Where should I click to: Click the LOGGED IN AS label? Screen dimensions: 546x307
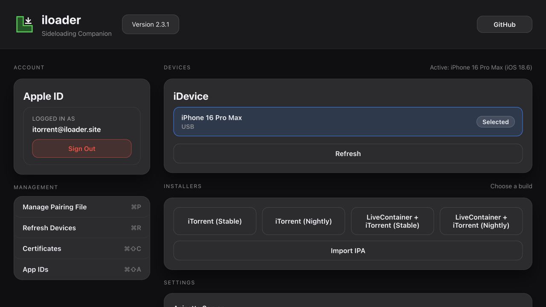tap(54, 119)
